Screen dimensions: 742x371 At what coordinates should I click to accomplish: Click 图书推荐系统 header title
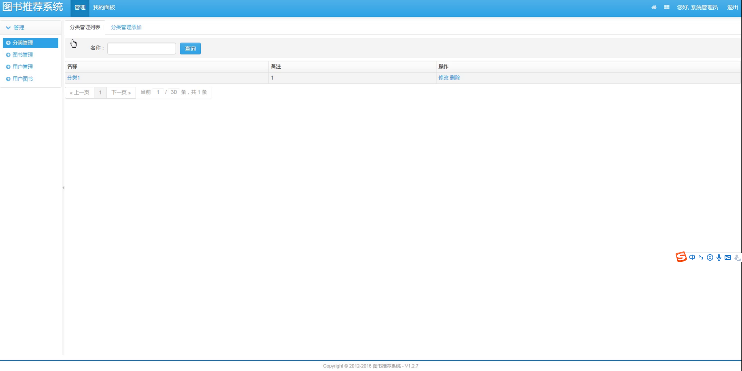click(x=33, y=7)
